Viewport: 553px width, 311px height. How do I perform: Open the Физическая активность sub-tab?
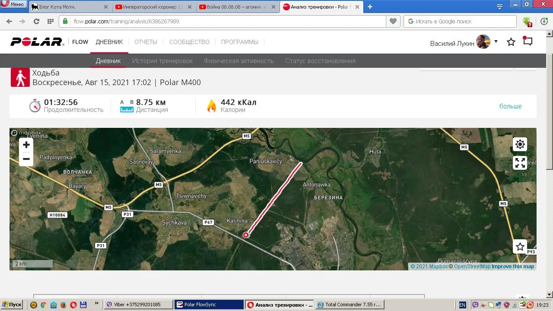point(239,61)
